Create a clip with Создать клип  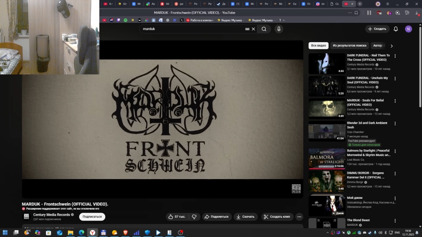click(x=277, y=216)
